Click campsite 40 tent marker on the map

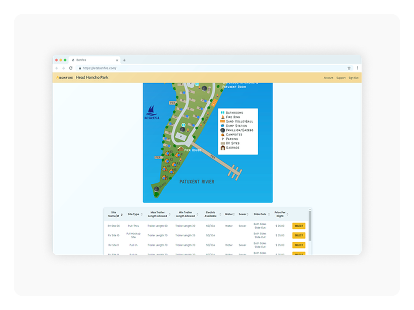coord(168,153)
